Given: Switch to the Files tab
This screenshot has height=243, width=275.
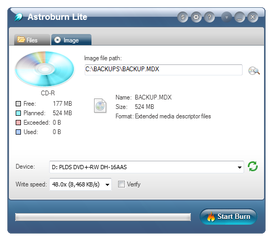Looking at the screenshot, I should 32,40.
